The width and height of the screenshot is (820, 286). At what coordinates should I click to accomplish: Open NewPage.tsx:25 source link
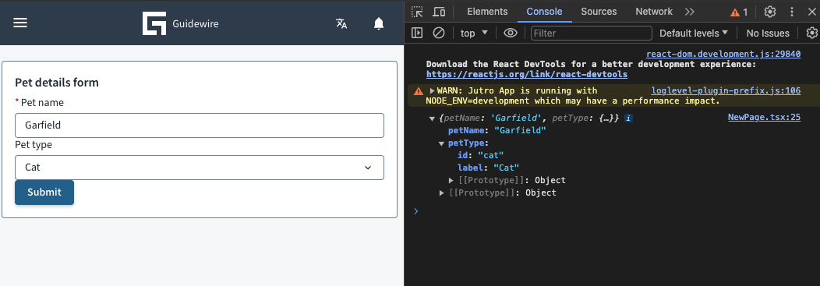(764, 117)
